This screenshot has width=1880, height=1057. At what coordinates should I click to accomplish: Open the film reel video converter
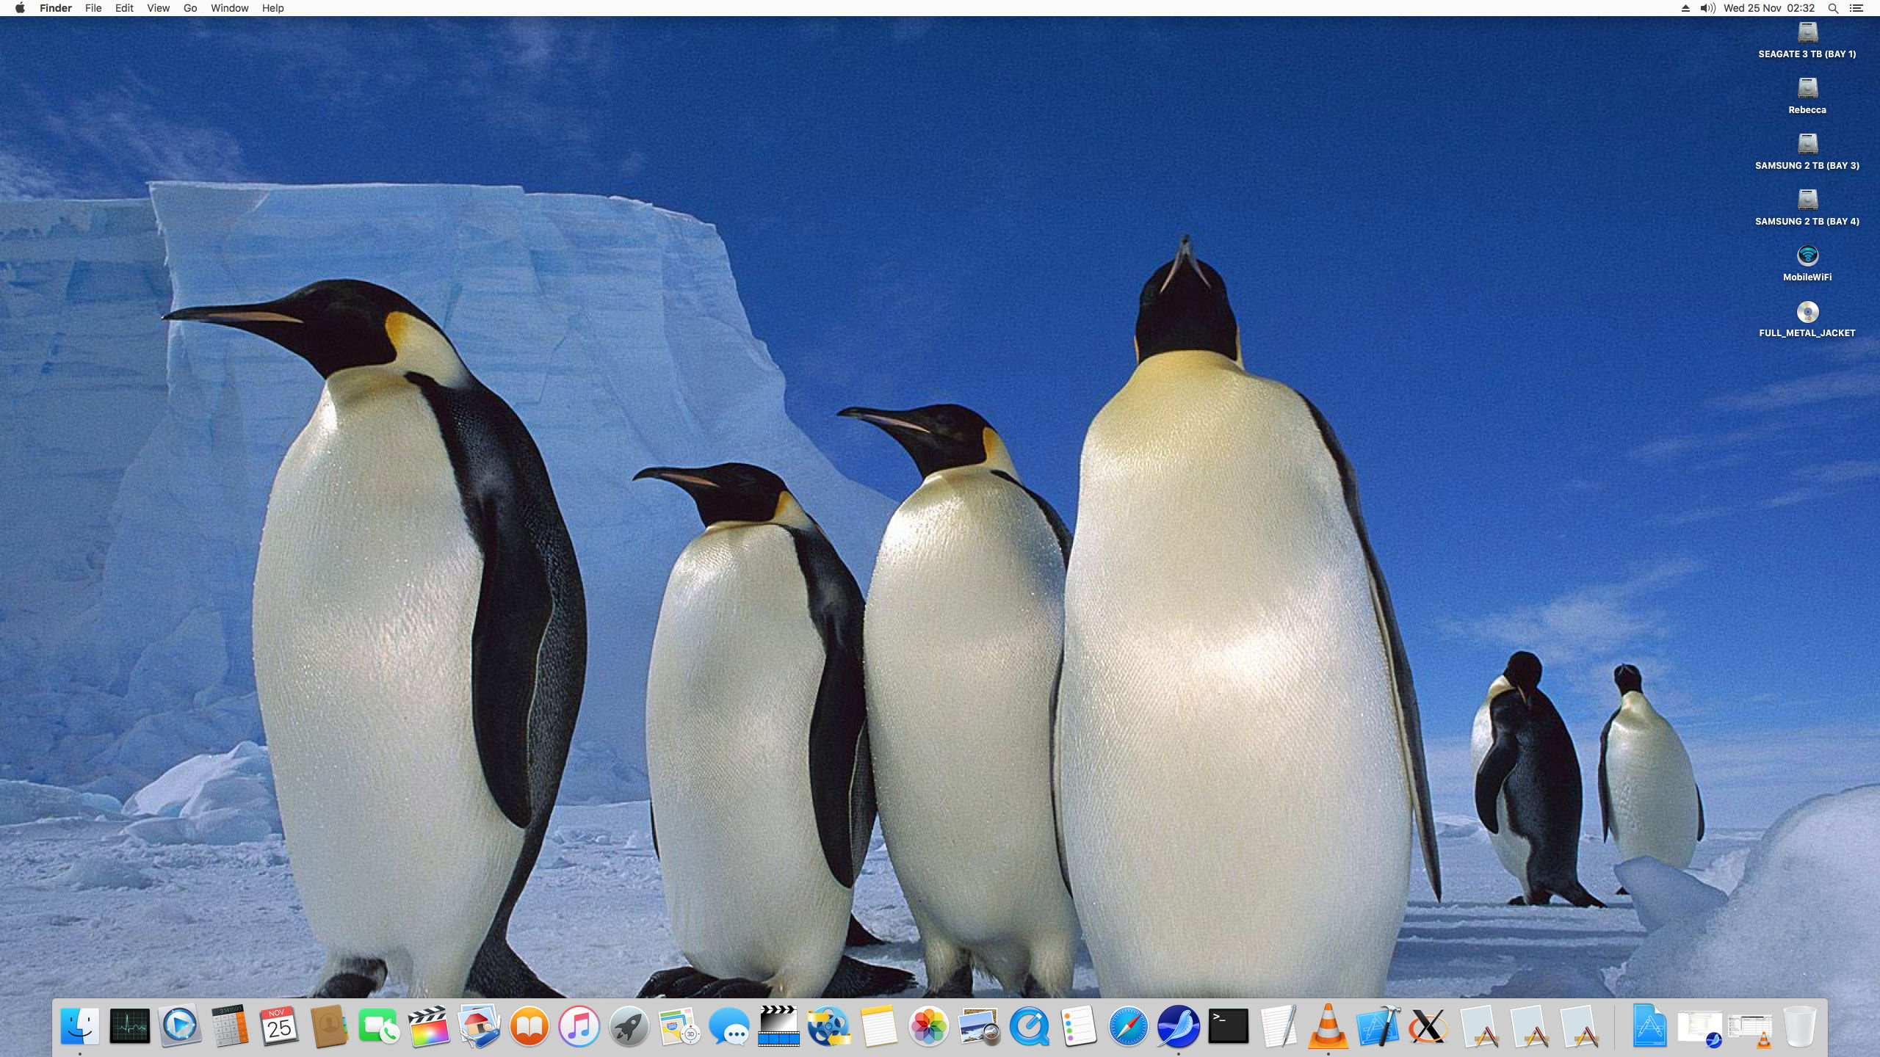829,1025
